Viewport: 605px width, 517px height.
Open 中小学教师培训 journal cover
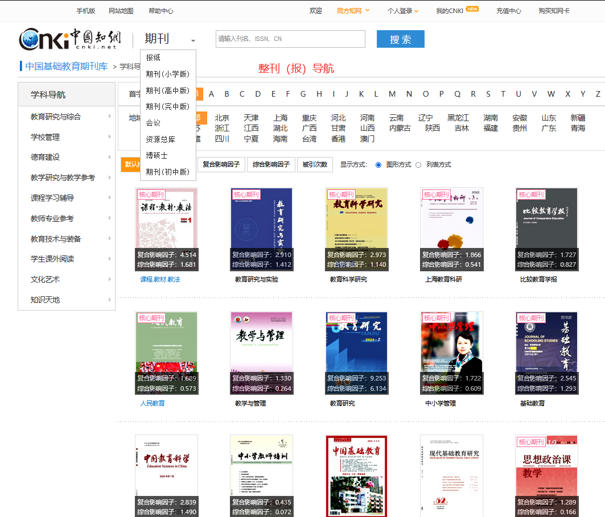[x=262, y=476]
